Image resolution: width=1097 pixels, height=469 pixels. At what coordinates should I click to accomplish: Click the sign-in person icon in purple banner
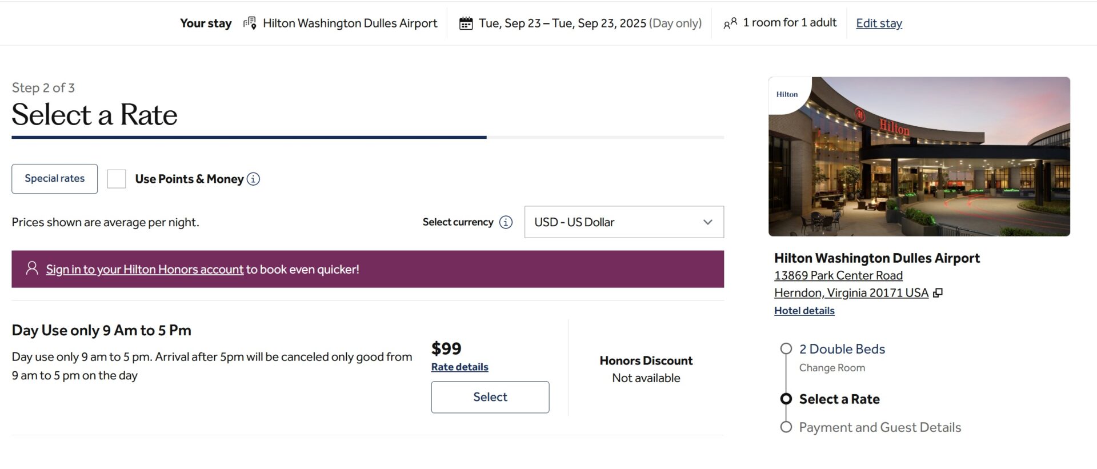point(31,268)
